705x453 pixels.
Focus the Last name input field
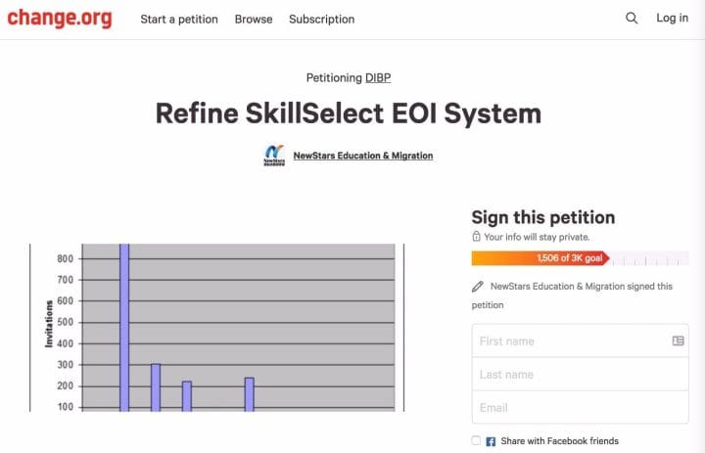click(x=580, y=375)
